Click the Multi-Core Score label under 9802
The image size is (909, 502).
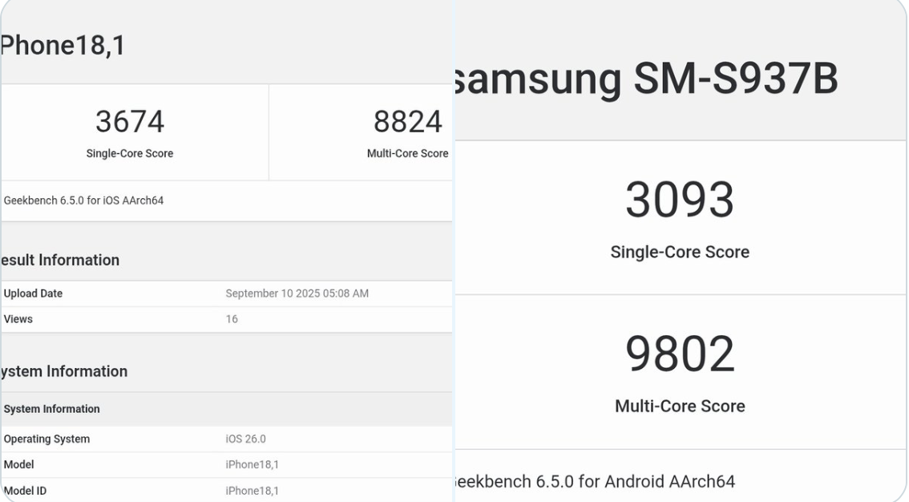pos(681,406)
